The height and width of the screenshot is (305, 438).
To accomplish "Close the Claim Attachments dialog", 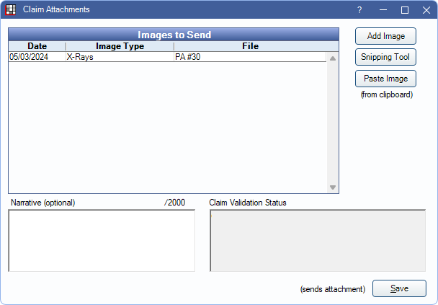I will coord(426,10).
